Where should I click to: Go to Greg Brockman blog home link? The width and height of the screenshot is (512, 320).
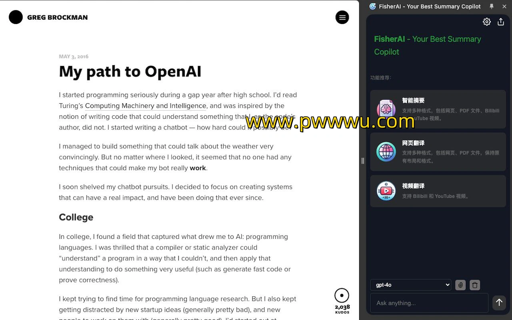pos(57,17)
